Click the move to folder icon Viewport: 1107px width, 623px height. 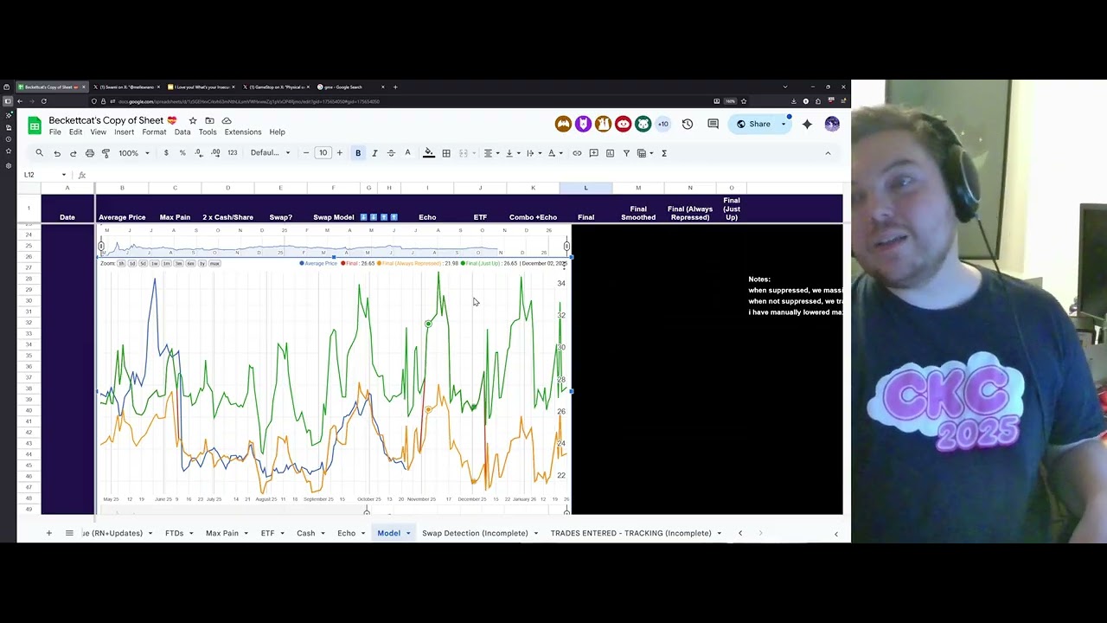pyautogui.click(x=209, y=121)
